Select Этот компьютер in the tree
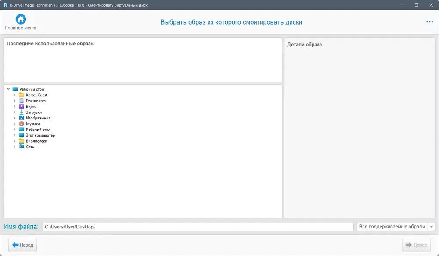Image resolution: width=439 pixels, height=256 pixels. coord(40,136)
